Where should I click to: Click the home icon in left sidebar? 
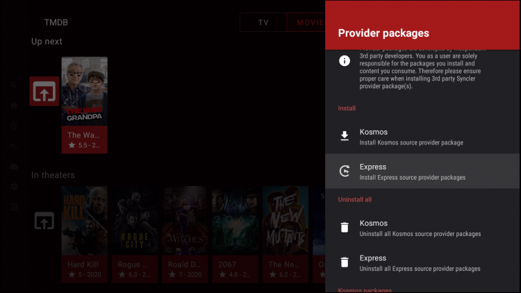(14, 106)
